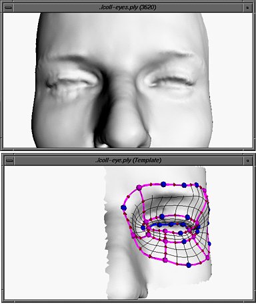The image size is (256, 304).
Task: Select the .lcoll-eyes.ply (3620) title bar
Action: coord(128,8)
